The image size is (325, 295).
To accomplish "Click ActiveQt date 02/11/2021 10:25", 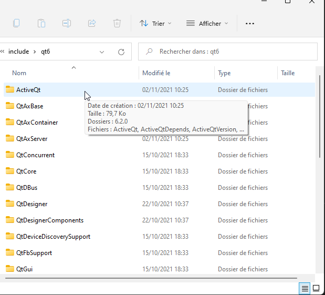I will point(165,90).
